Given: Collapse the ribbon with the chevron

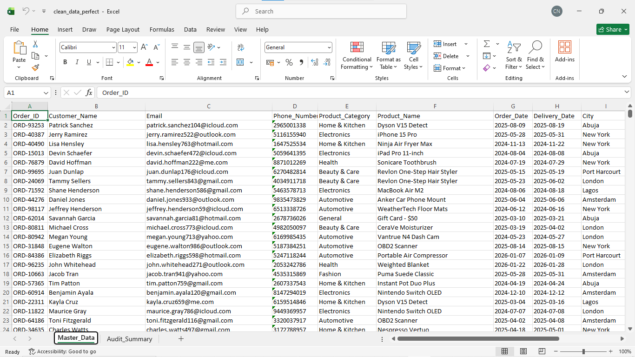Looking at the screenshot, I should pos(624,76).
